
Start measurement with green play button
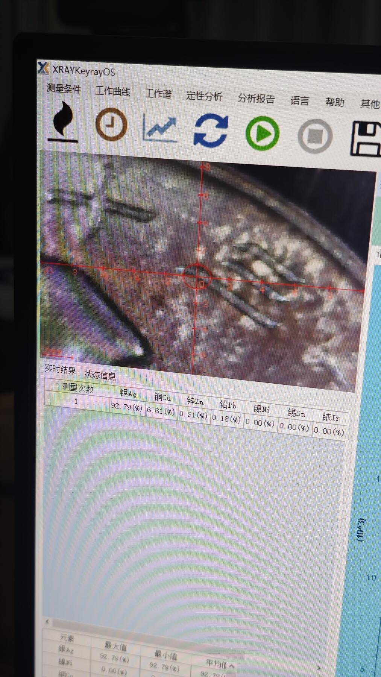[x=262, y=134]
